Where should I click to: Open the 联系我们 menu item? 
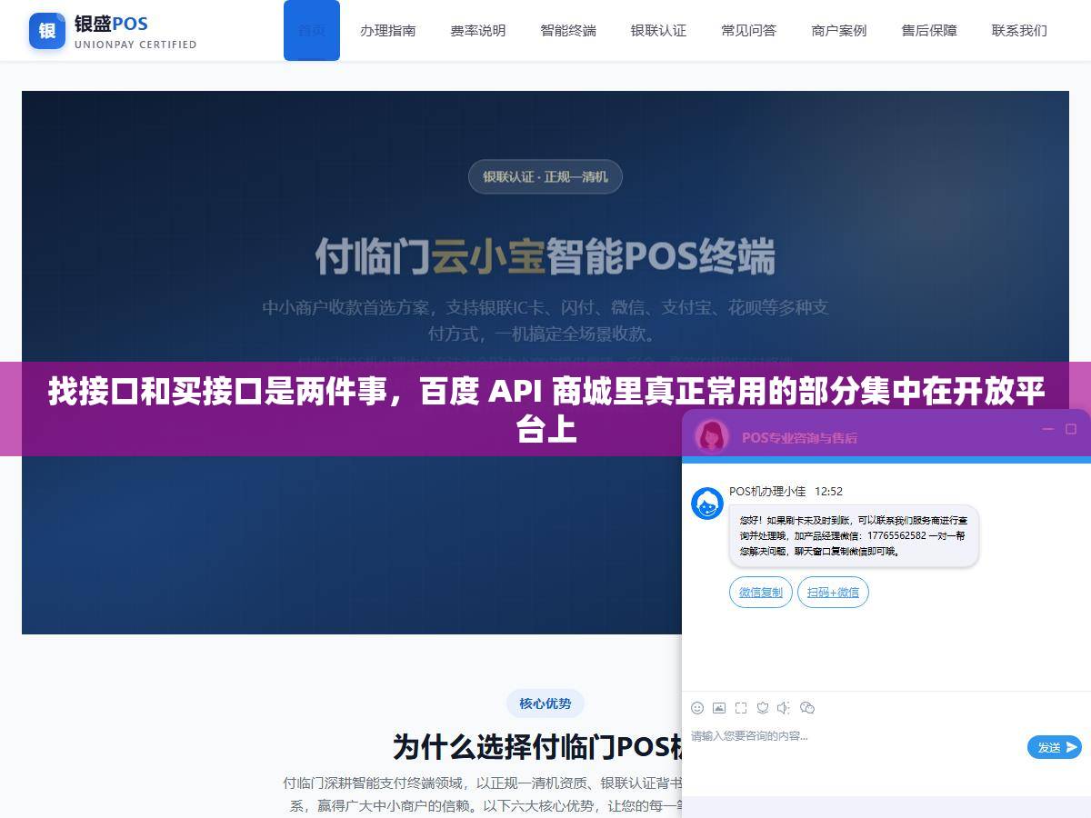click(1019, 30)
